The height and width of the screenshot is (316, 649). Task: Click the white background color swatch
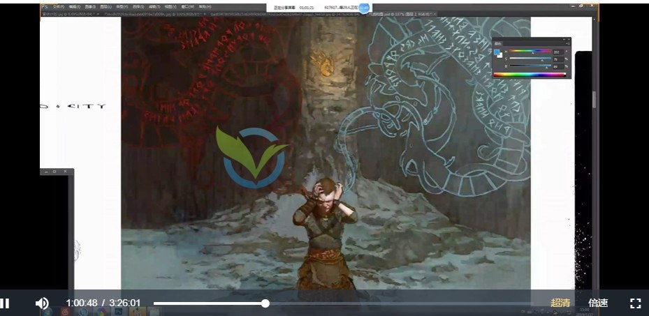[499, 55]
